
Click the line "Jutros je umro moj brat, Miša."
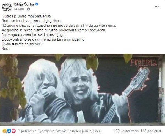[27, 16]
